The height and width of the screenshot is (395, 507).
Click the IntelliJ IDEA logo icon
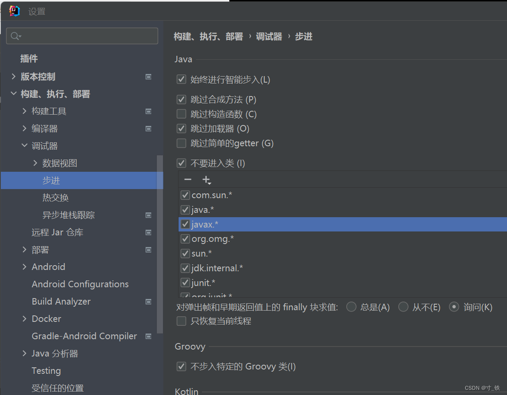15,11
